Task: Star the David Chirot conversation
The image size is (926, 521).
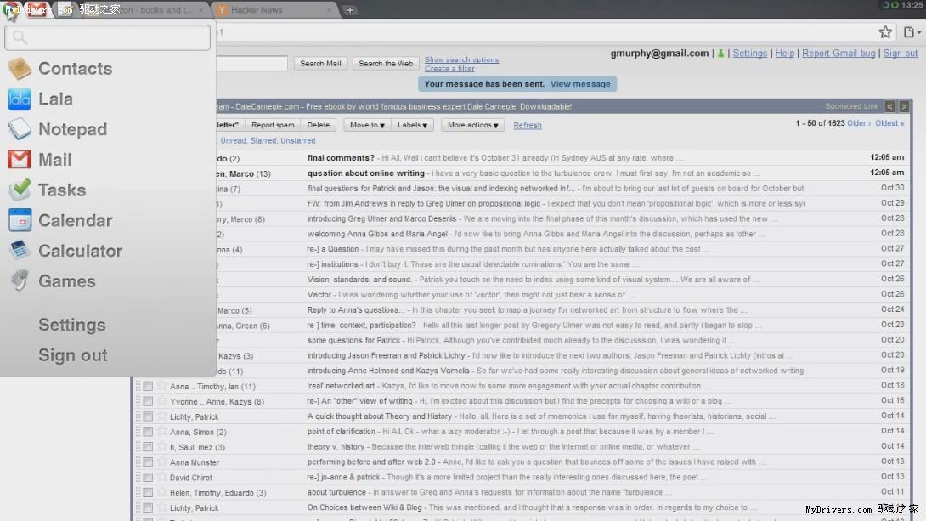Action: (161, 477)
